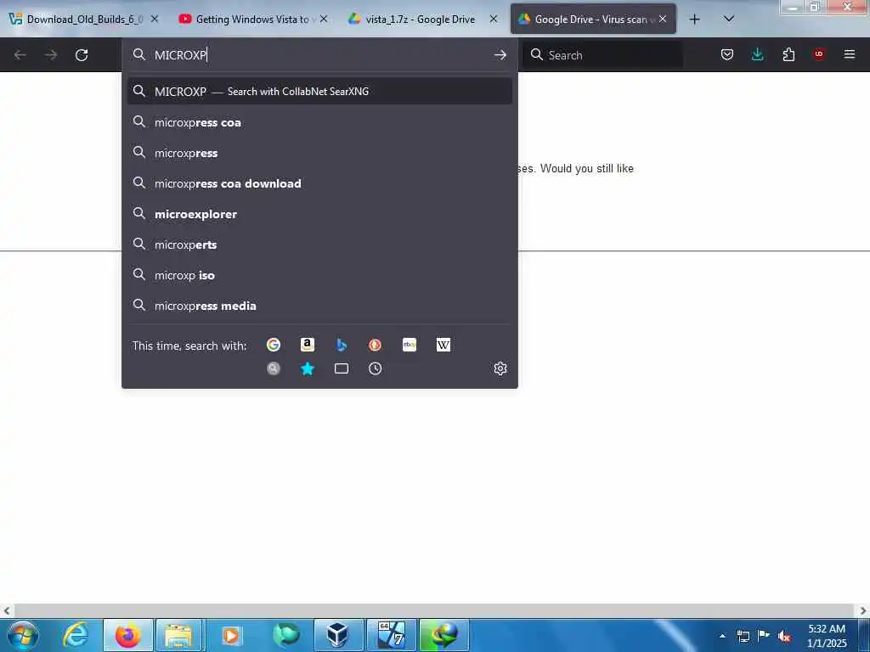Close the Google Drive Virus scan tab

click(663, 19)
